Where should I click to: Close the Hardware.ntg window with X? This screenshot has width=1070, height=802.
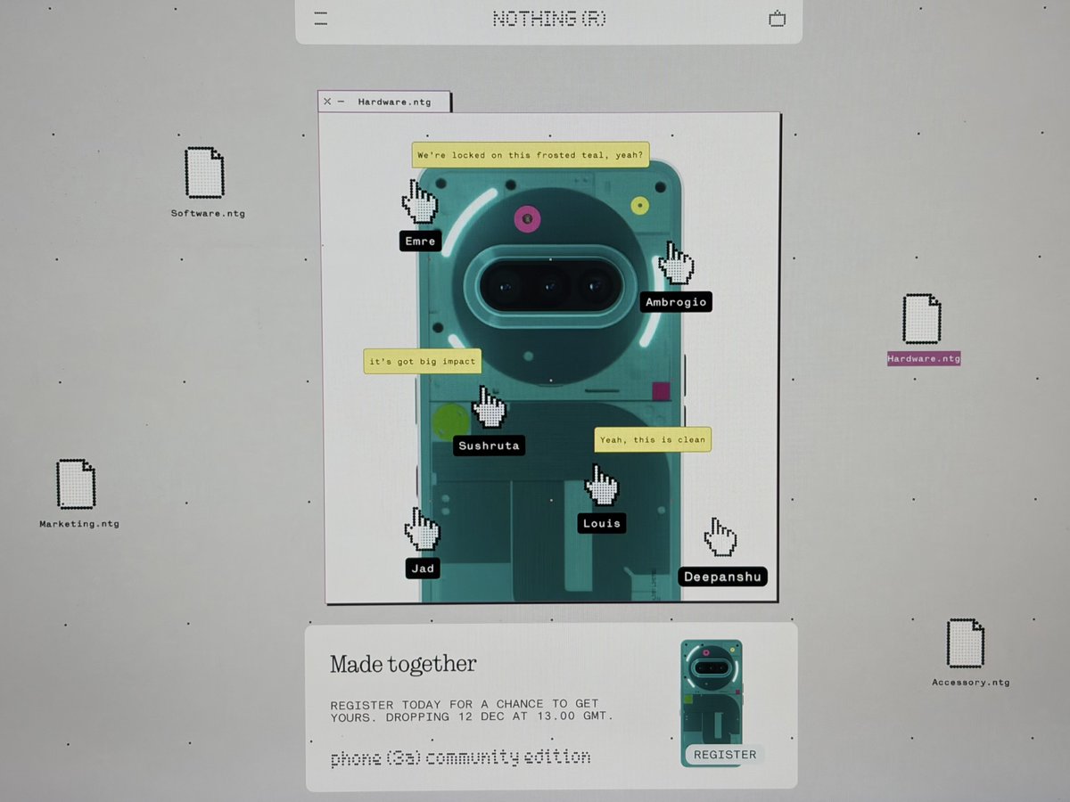(327, 102)
